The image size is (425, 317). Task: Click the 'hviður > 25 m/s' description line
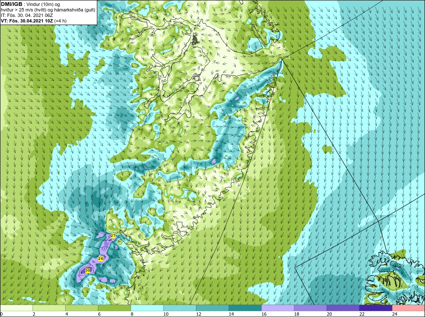pyautogui.click(x=48, y=10)
